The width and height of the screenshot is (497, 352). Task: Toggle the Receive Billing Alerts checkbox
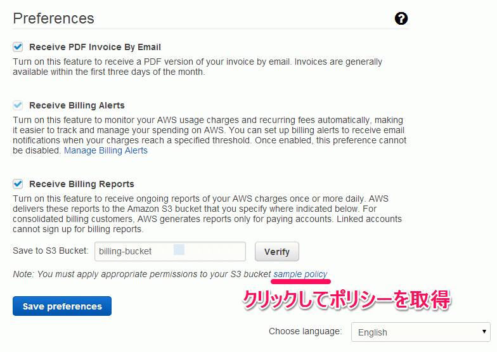coord(18,105)
